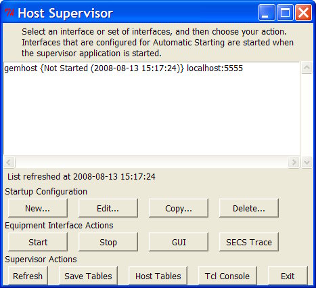Click the Tk feather icon in title bar
The image size is (316, 288).
[x=9, y=13]
